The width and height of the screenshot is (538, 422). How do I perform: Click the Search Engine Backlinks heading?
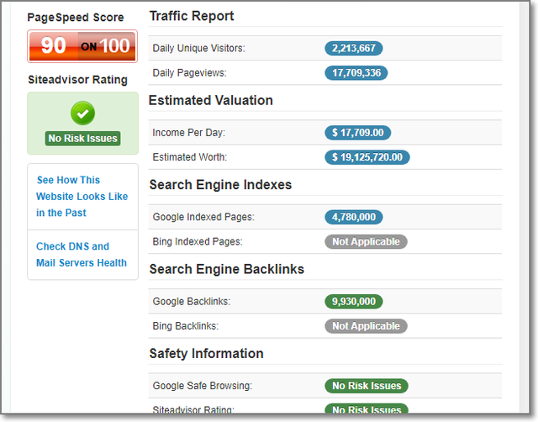coord(226,269)
